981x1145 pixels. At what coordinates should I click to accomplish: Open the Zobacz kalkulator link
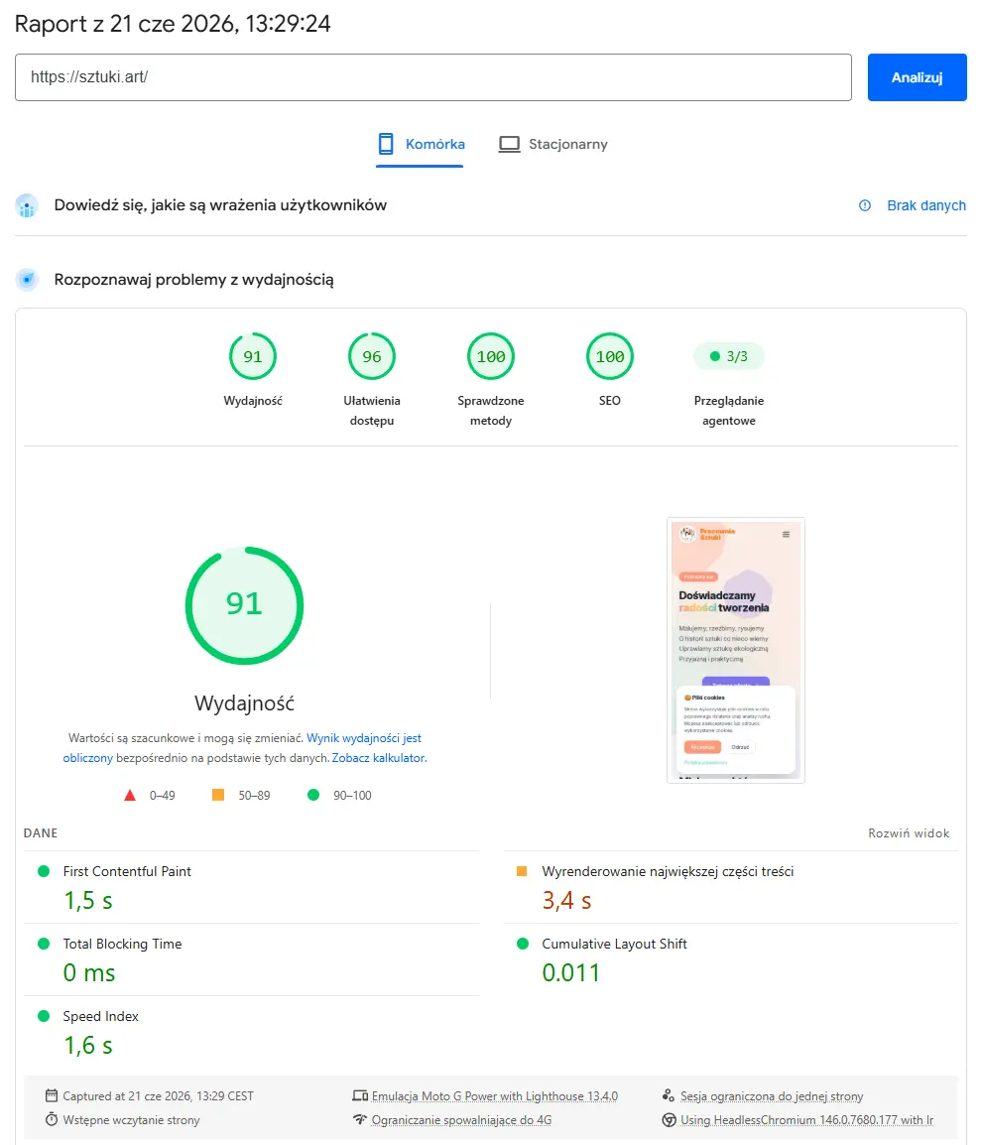click(379, 758)
